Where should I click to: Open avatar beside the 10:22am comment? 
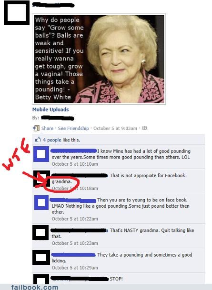[x=41, y=202]
